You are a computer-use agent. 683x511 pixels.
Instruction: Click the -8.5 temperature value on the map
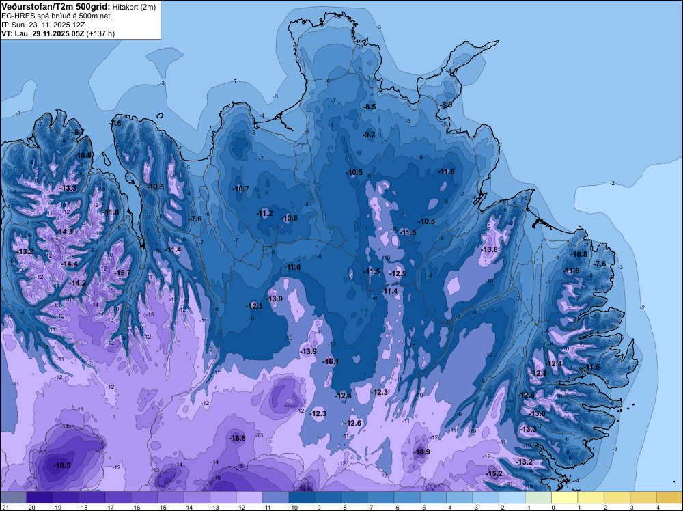pyautogui.click(x=370, y=107)
